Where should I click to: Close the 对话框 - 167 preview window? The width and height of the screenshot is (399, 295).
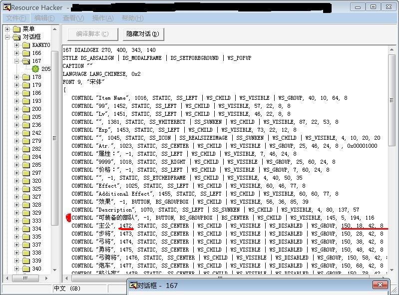[x=380, y=285]
